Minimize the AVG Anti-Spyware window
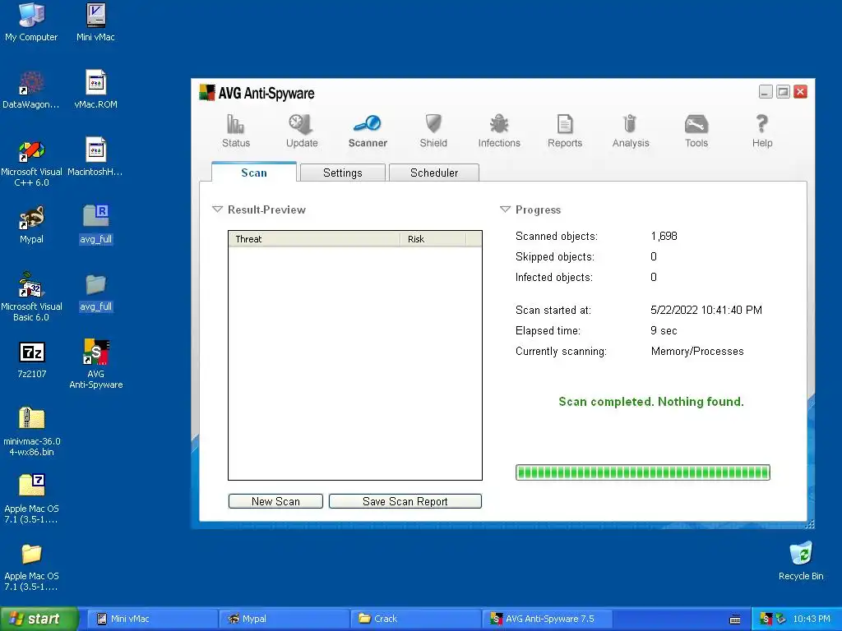The image size is (842, 631). coord(766,92)
